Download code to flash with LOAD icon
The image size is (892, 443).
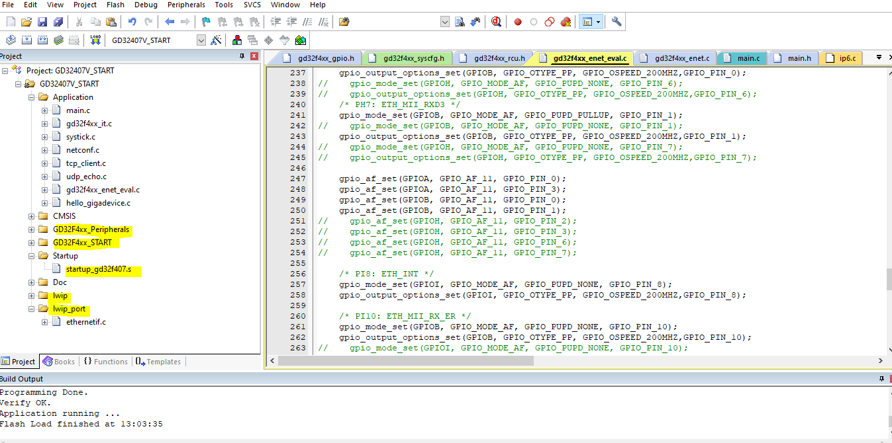pyautogui.click(x=95, y=40)
